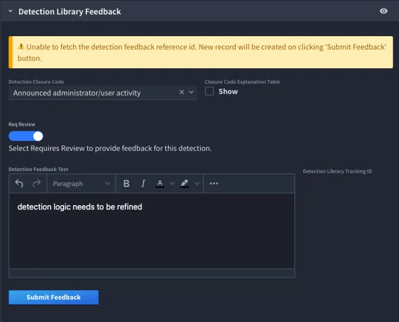Click the 'Announced administrator/user activity' value
The width and height of the screenshot is (399, 322).
(77, 93)
